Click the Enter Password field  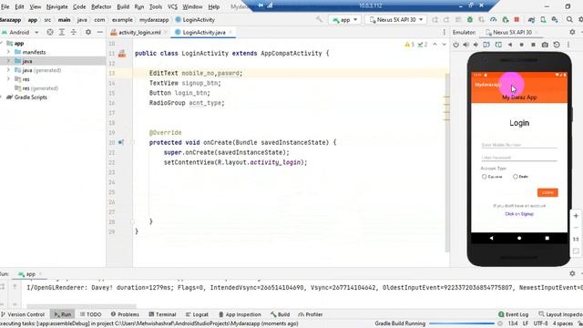pos(519,158)
